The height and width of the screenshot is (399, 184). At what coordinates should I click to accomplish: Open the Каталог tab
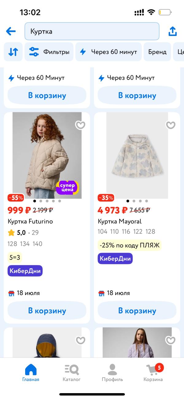(x=71, y=373)
